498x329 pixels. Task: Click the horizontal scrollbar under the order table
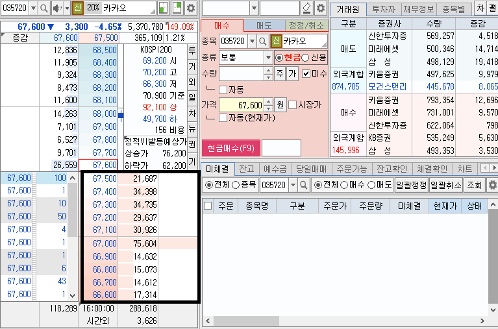[x=246, y=321]
